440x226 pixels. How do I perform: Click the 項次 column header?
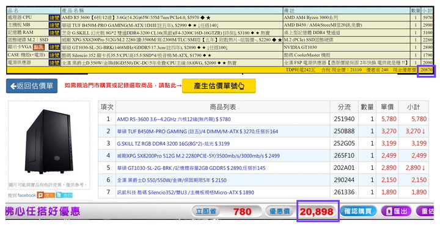click(107, 107)
